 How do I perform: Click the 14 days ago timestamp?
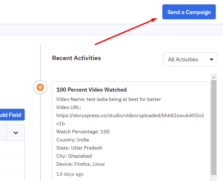click(x=70, y=174)
